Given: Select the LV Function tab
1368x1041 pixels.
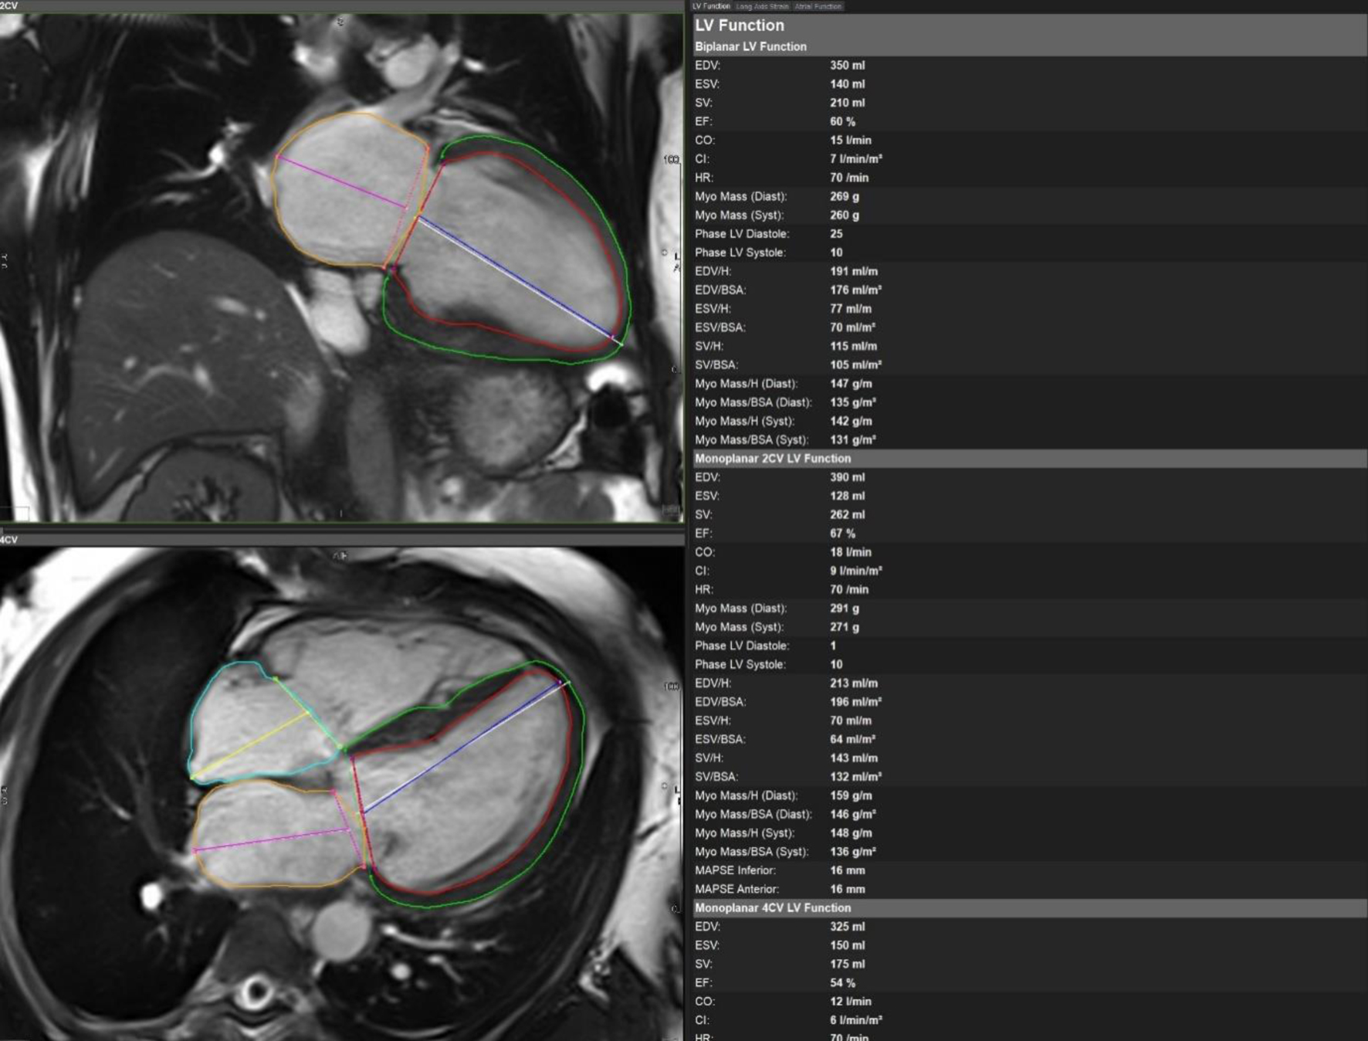Looking at the screenshot, I should click(711, 6).
